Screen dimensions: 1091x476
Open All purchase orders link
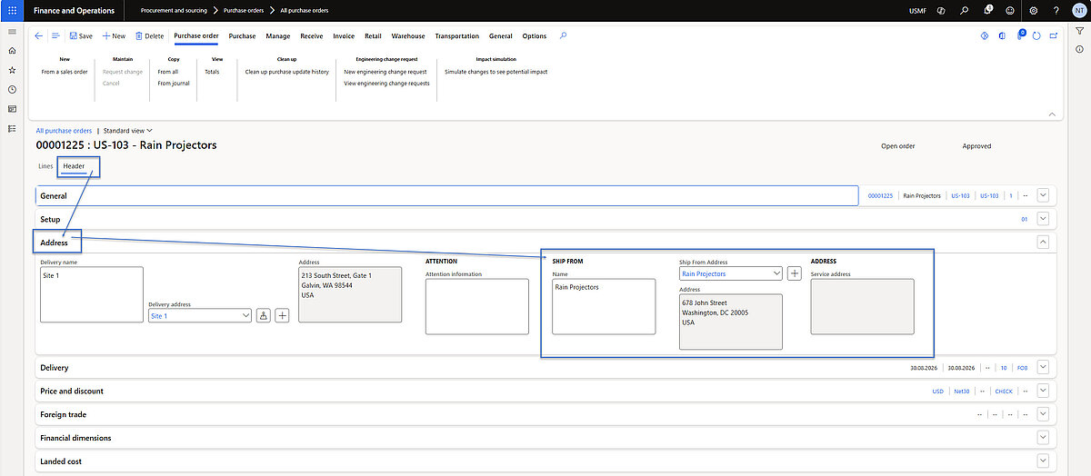pos(64,131)
